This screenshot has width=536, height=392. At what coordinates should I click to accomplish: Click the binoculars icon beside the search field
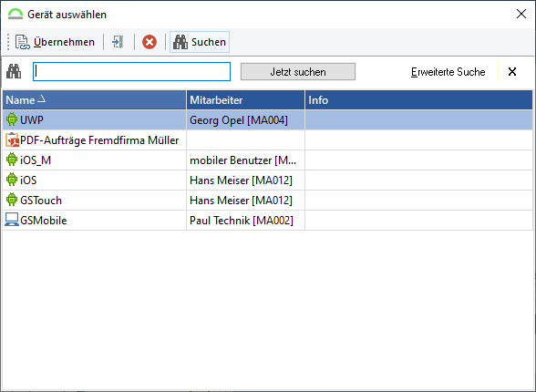click(14, 71)
